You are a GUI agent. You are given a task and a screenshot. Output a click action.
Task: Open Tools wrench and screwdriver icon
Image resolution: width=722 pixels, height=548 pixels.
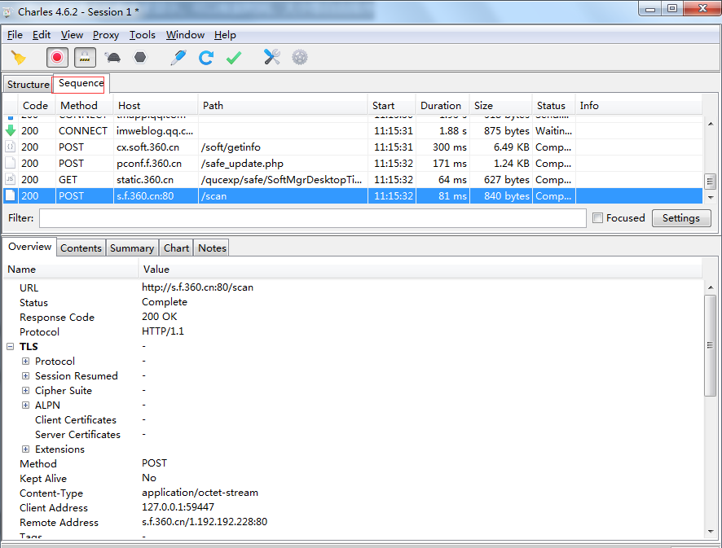271,57
